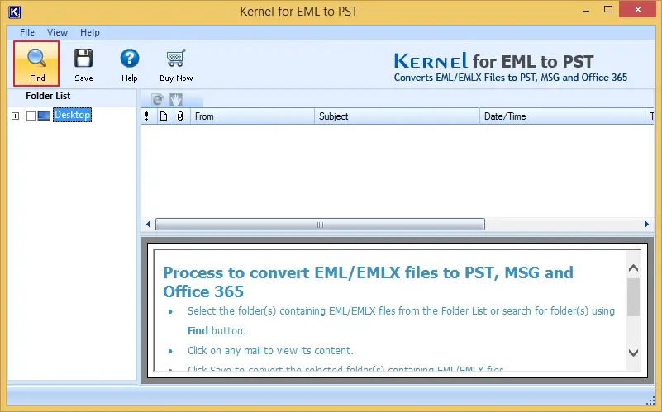Click the resize grip in status bar corner

point(650,400)
